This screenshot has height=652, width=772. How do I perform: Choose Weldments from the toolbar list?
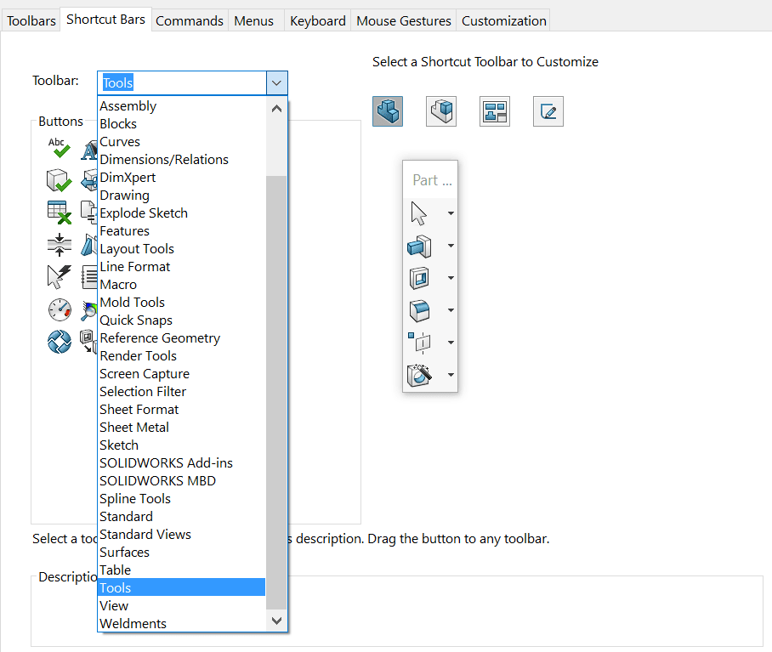click(x=182, y=623)
